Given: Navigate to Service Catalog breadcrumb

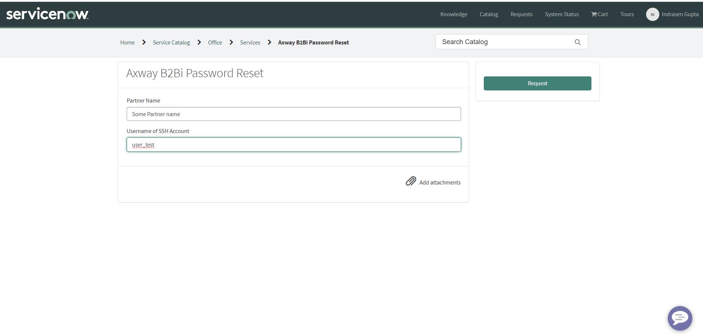Looking at the screenshot, I should 171,43.
